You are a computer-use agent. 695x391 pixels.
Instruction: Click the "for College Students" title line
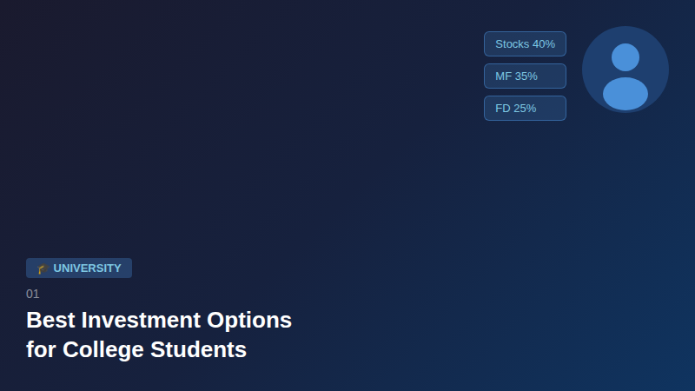(136, 350)
